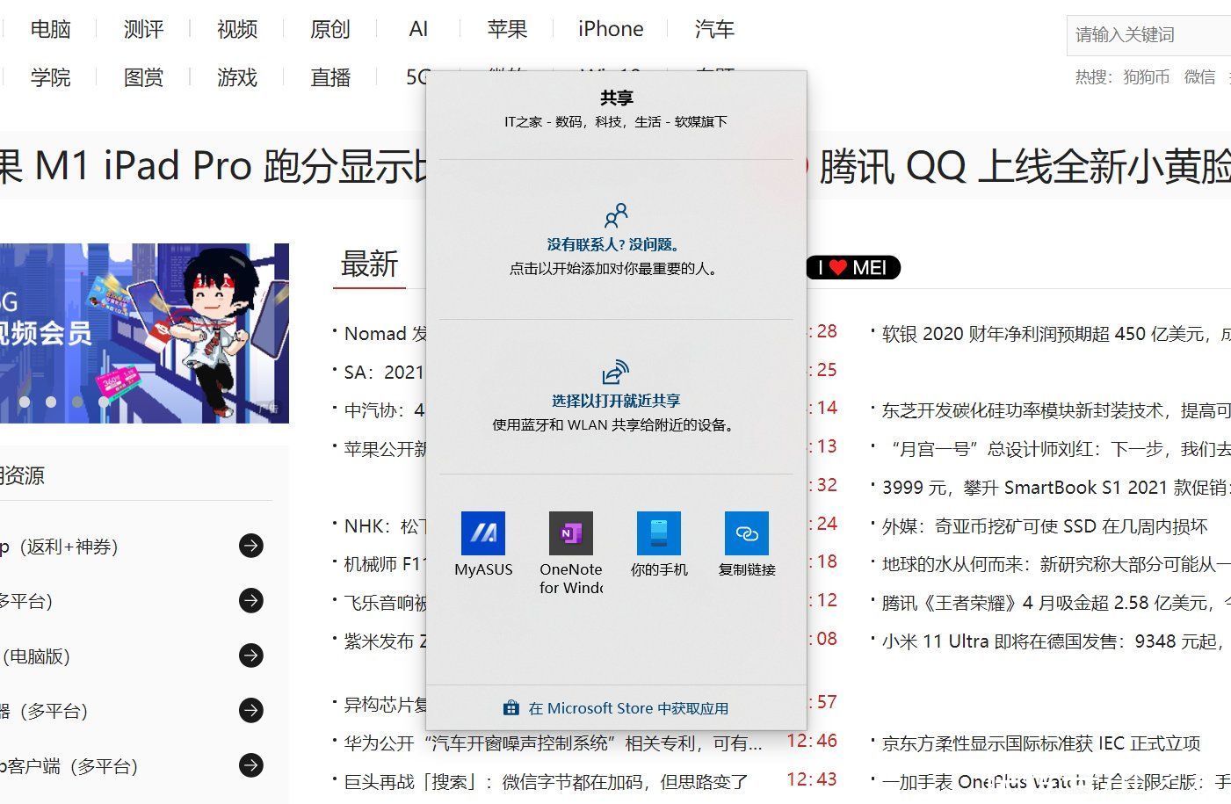The width and height of the screenshot is (1231, 804).
Task: Open article 地球的水从何而来
Action: click(1056, 564)
